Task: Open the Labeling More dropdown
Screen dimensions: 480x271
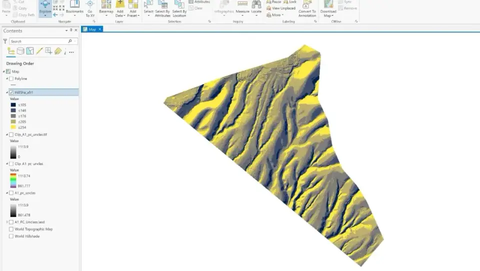Action: click(275, 14)
